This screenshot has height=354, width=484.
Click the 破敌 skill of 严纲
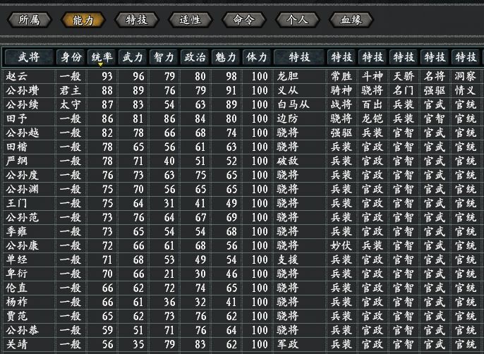[288, 161]
